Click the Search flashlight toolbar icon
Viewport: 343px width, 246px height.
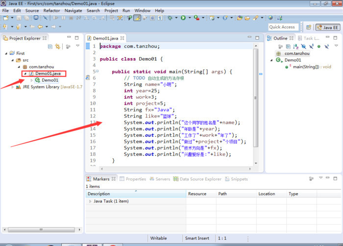click(x=255, y=18)
